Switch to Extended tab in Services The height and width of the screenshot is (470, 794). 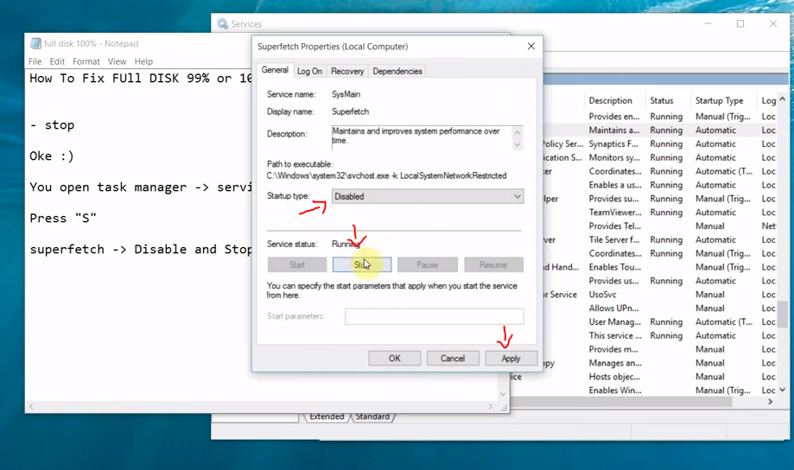click(327, 416)
